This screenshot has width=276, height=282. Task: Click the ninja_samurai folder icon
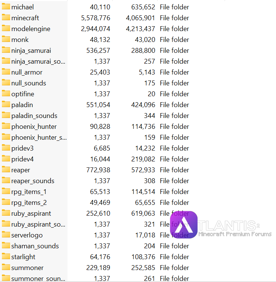6,50
